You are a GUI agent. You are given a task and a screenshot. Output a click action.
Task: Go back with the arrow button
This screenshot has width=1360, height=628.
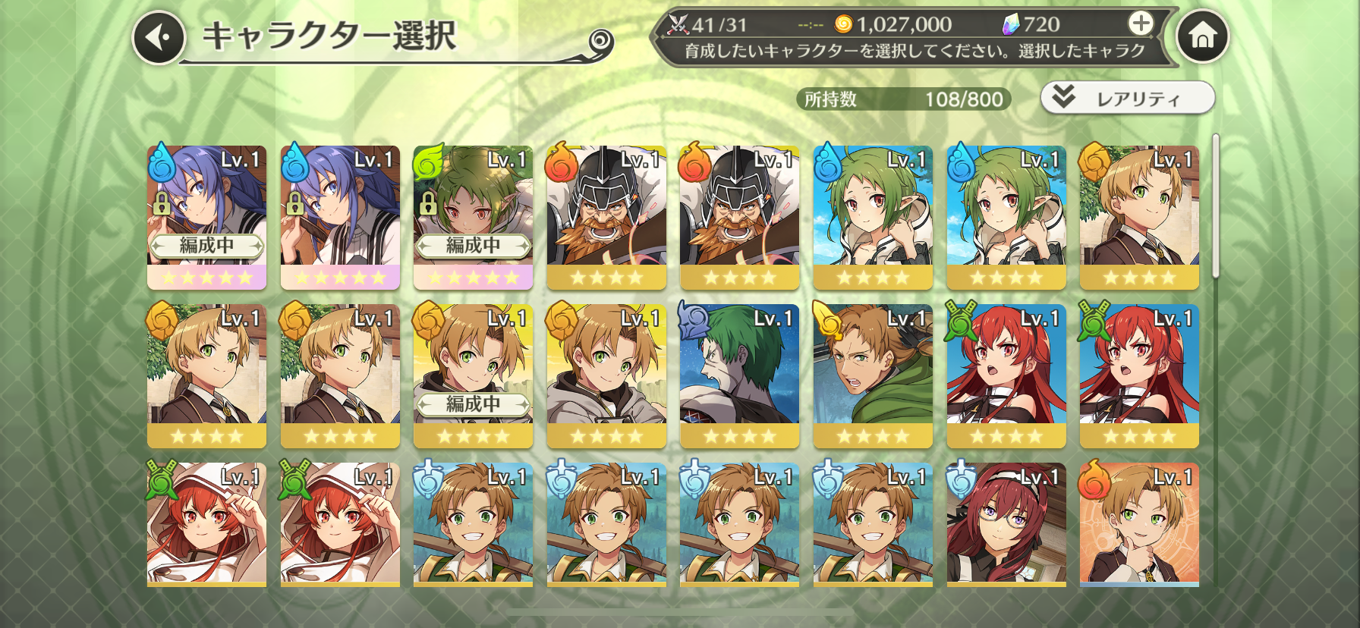click(159, 37)
